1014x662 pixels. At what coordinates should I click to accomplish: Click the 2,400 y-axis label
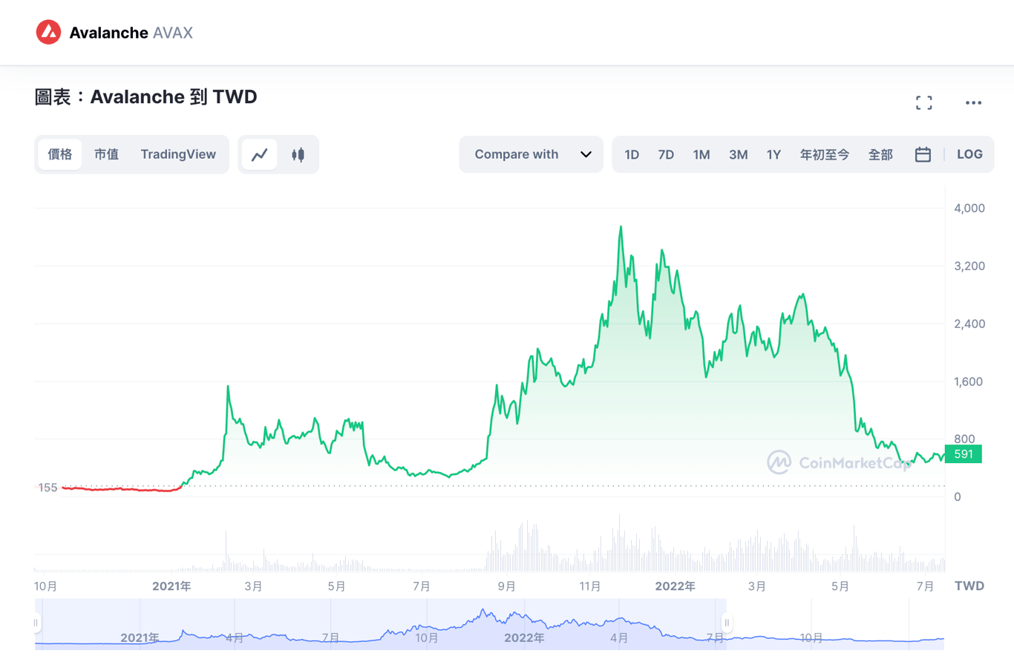(x=969, y=324)
